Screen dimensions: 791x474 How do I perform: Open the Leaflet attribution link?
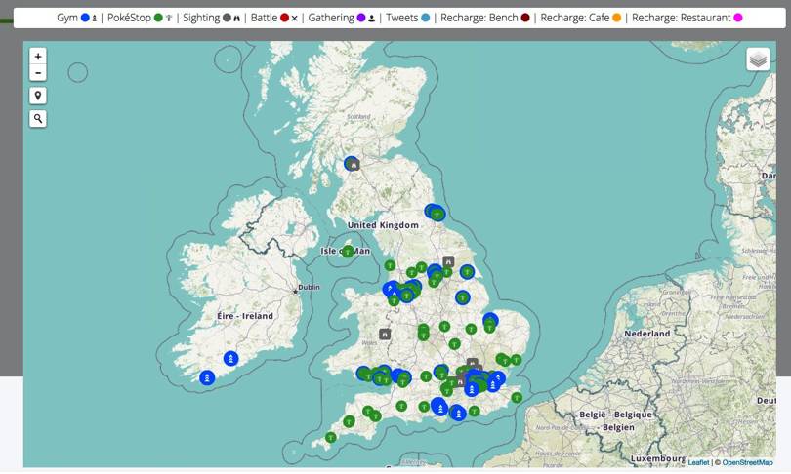(698, 462)
